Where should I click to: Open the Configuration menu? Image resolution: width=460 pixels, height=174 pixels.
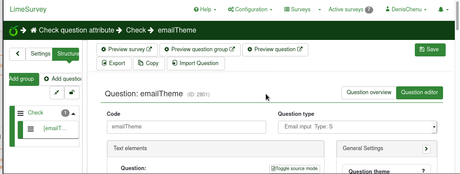[250, 10]
